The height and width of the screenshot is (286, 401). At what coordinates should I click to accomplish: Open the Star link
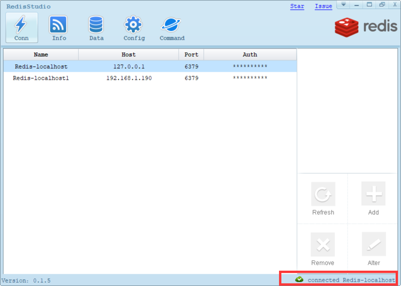(x=297, y=6)
